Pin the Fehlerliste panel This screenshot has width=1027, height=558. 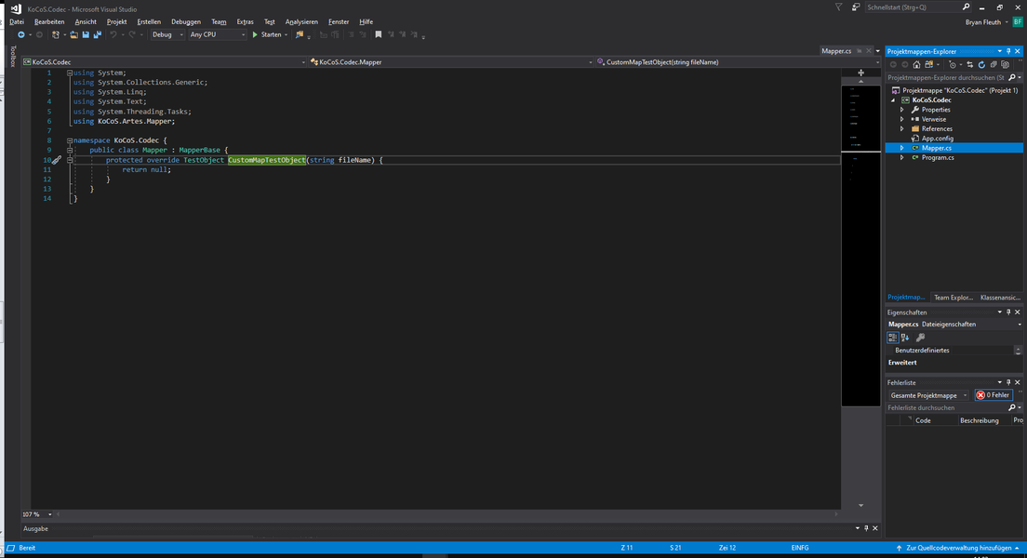(1008, 382)
